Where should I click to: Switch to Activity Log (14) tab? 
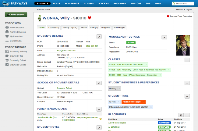click(x=70, y=28)
